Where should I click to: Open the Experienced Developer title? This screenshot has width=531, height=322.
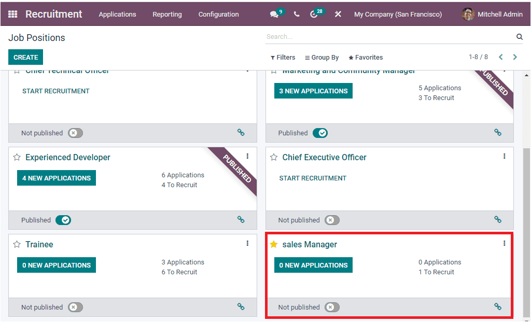68,158
